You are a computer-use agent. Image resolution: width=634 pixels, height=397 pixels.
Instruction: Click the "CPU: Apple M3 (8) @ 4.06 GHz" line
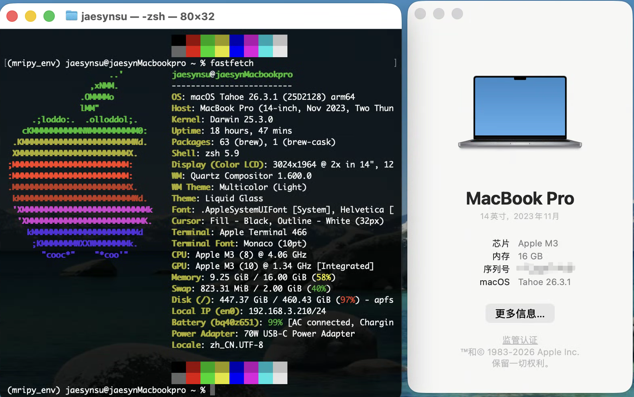tap(239, 255)
